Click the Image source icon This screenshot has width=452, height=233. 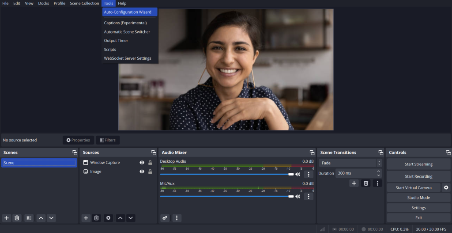[x=86, y=172]
